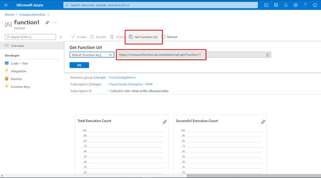Image resolution: width=321 pixels, height=178 pixels.
Task: Click the Total Execution Count title
Action: tap(94, 121)
